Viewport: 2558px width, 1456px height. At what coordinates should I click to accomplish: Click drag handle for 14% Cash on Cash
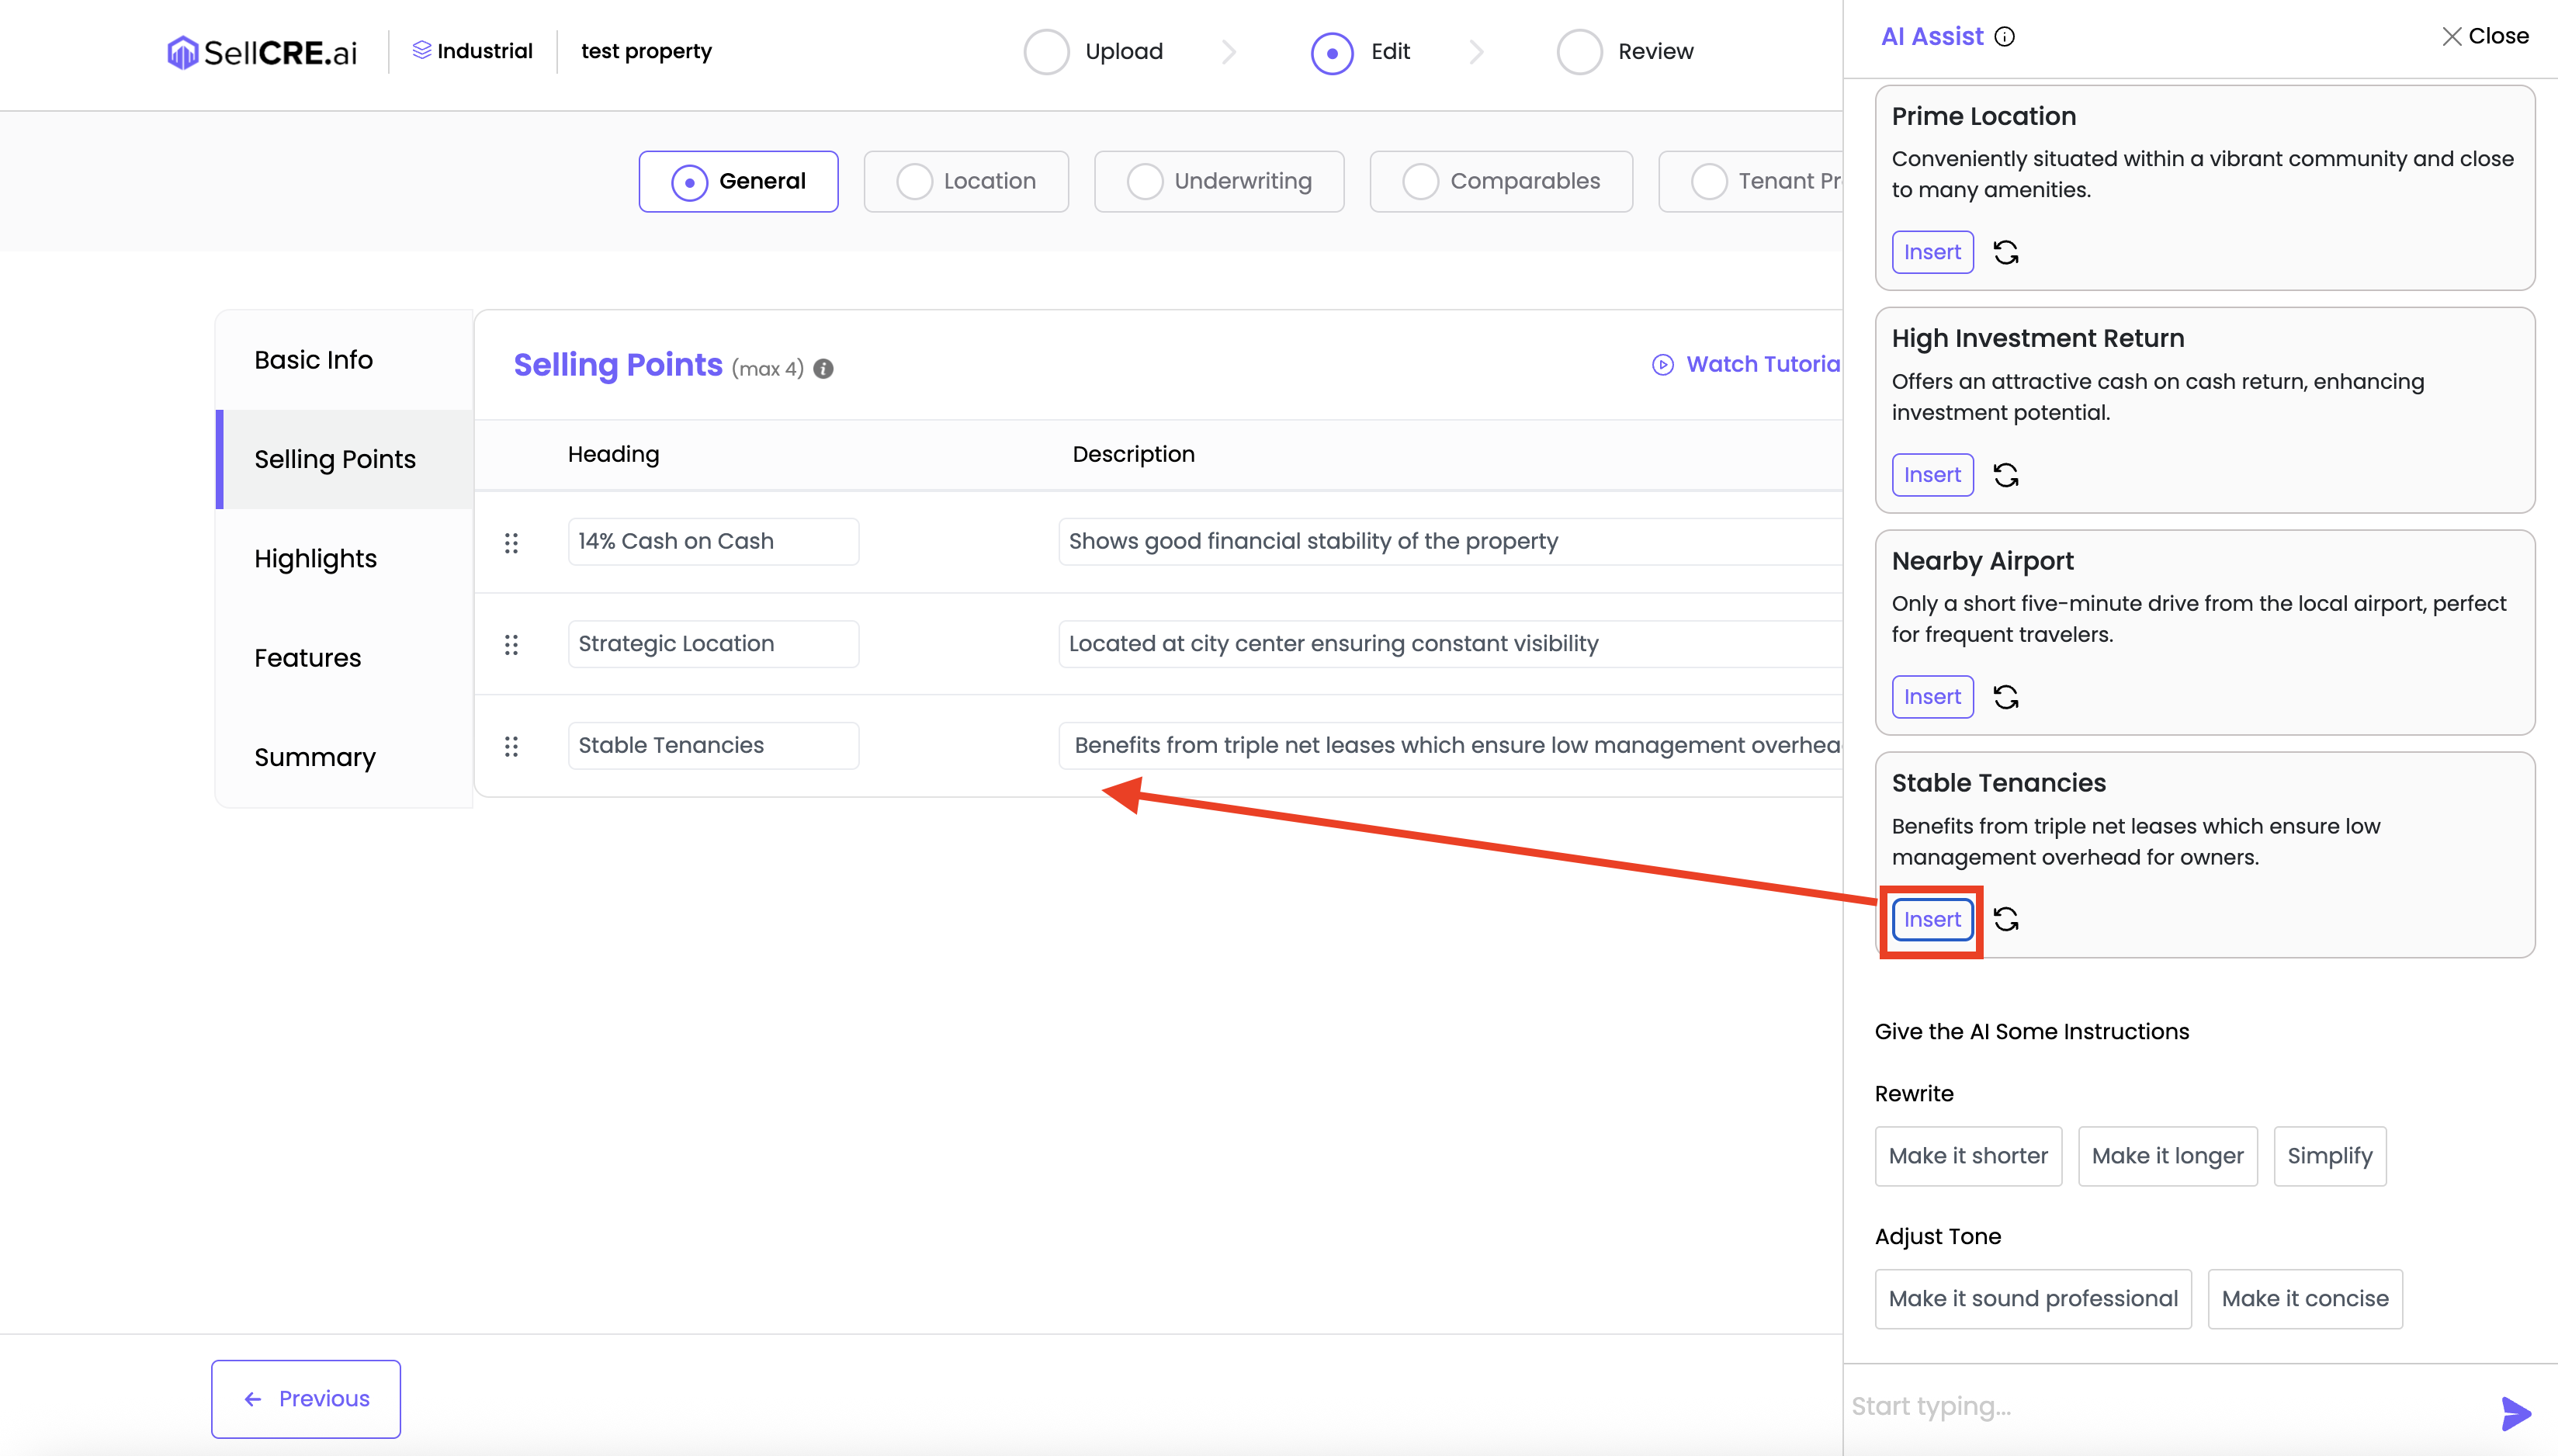coord(511,543)
